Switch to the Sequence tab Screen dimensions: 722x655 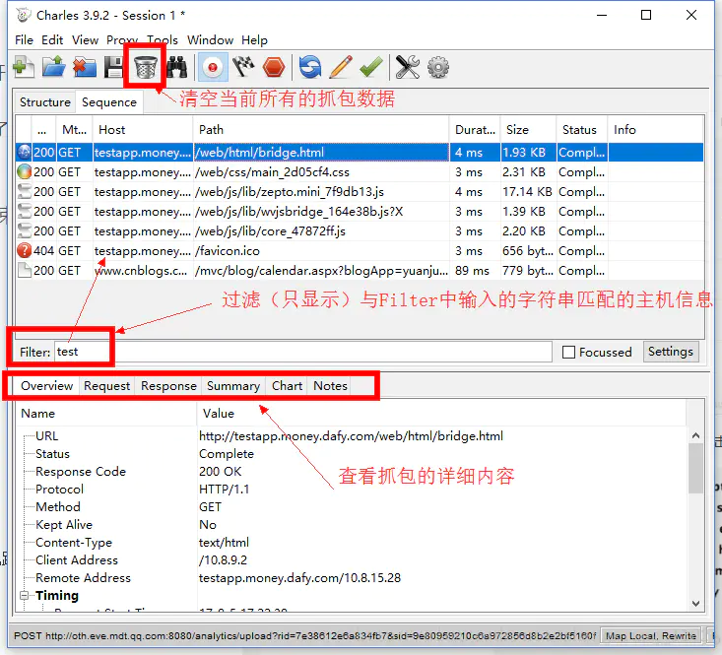(x=109, y=102)
